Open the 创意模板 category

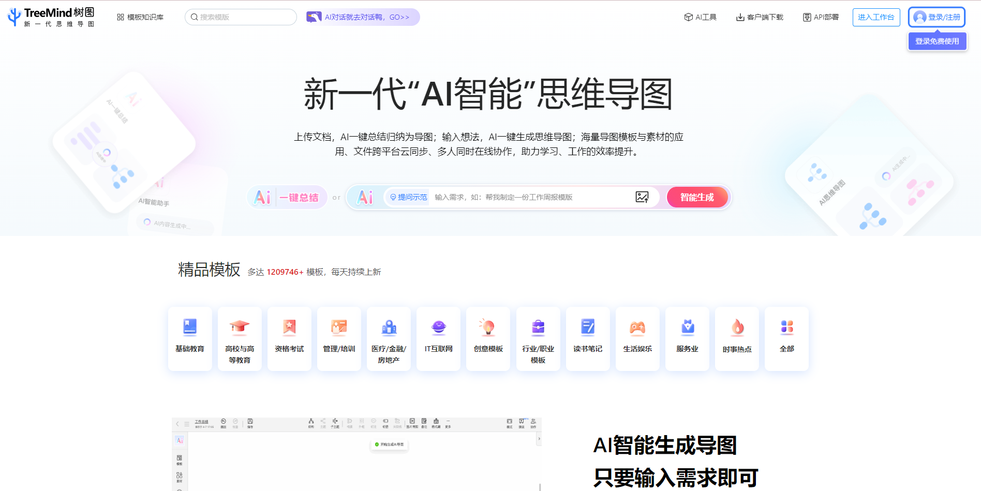[x=488, y=339]
